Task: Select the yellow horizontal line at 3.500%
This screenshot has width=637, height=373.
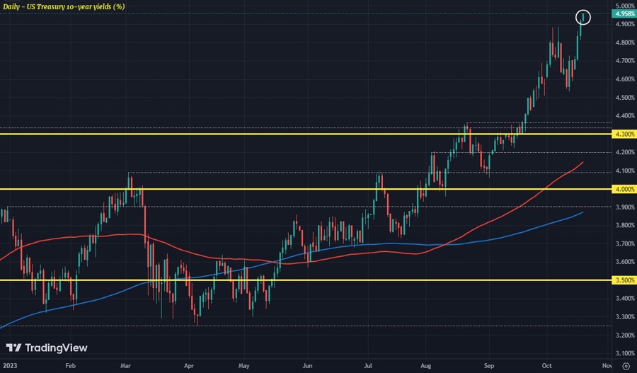Action: point(306,280)
